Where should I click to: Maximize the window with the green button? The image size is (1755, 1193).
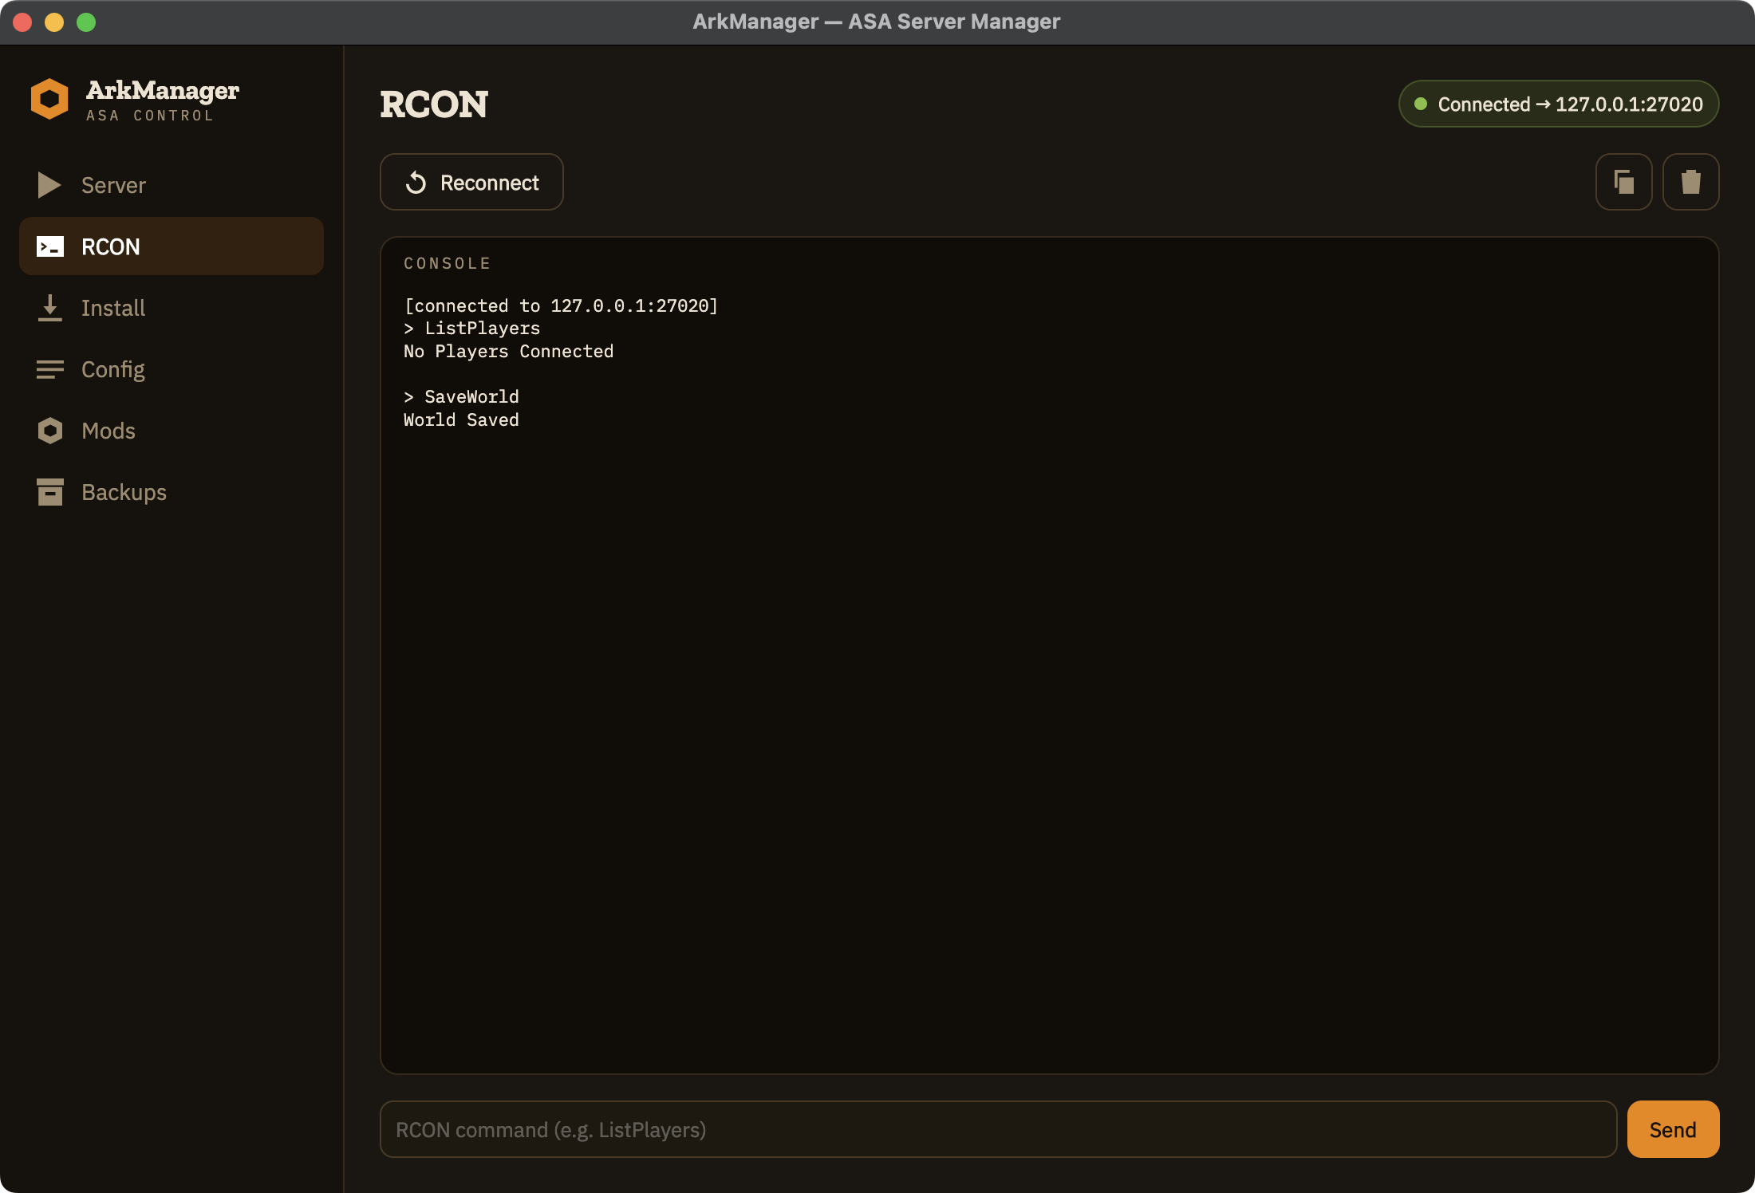(x=86, y=22)
